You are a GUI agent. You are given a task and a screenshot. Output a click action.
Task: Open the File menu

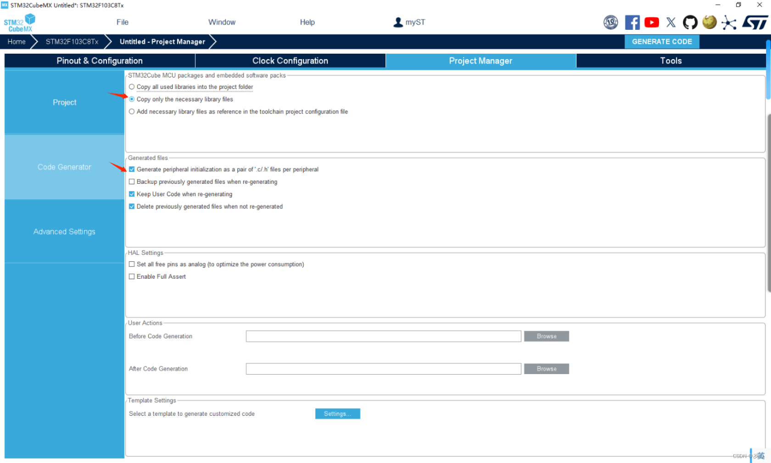click(122, 22)
